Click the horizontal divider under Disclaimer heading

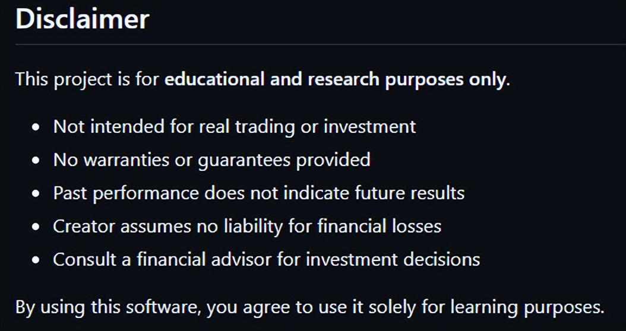coord(321,44)
